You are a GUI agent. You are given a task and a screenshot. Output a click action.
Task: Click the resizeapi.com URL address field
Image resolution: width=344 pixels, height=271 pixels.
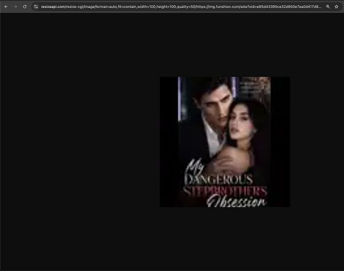pos(181,7)
